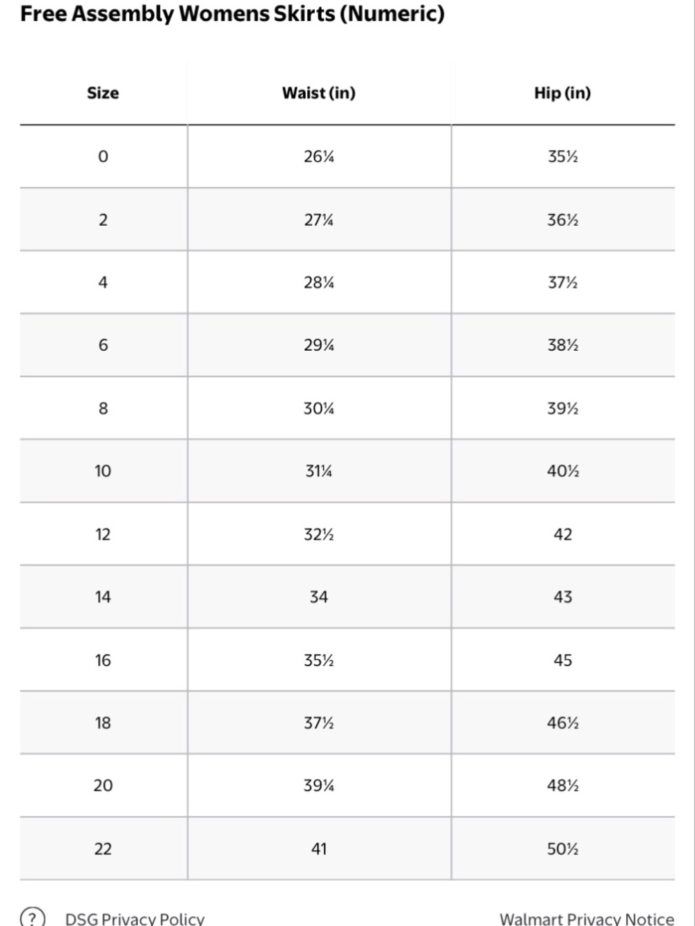The width and height of the screenshot is (695, 926).
Task: Open the Walmart Privacy Notice link
Action: (x=587, y=918)
